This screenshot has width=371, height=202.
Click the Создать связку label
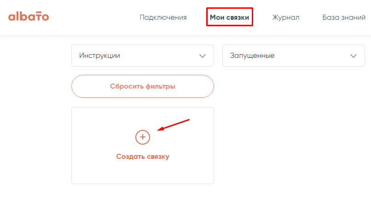pyautogui.click(x=143, y=157)
